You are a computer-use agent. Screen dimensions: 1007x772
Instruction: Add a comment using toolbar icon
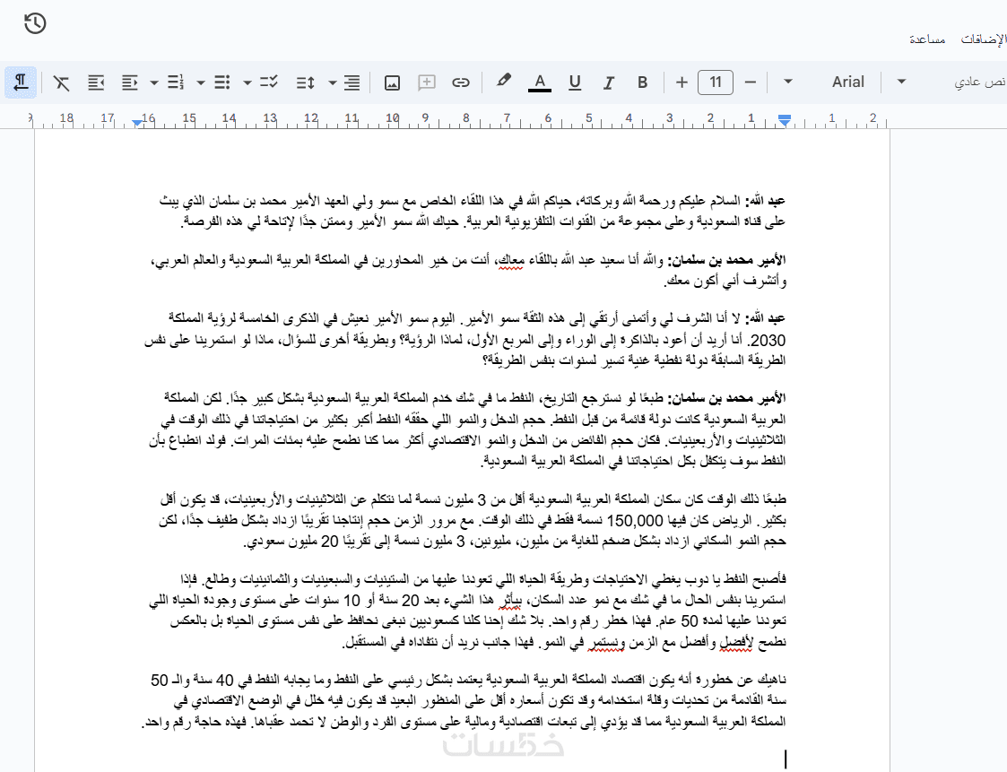tap(427, 82)
